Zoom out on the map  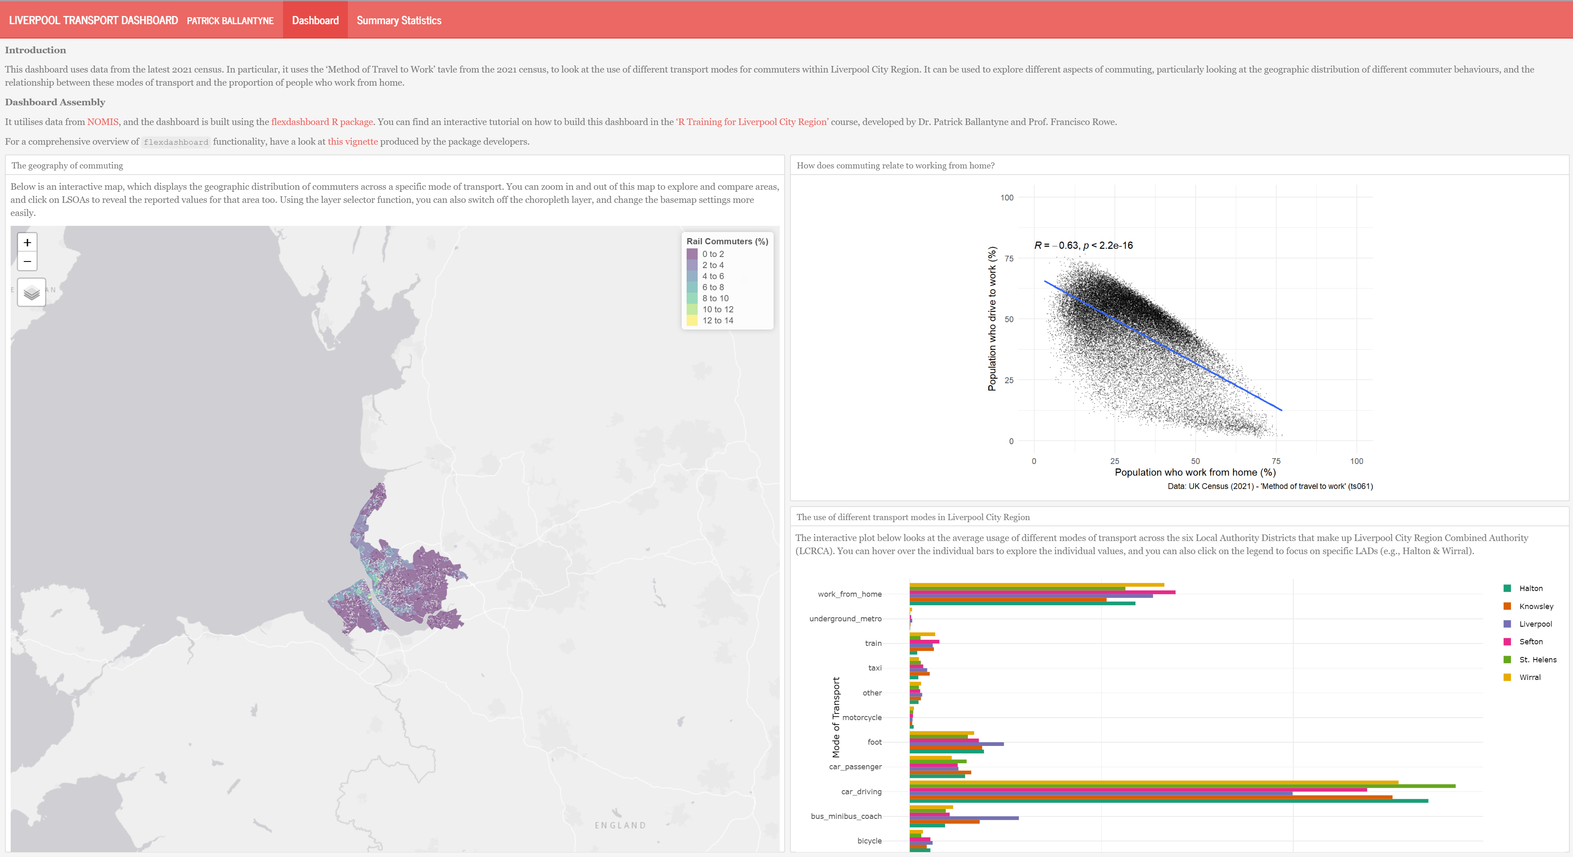pyautogui.click(x=27, y=261)
